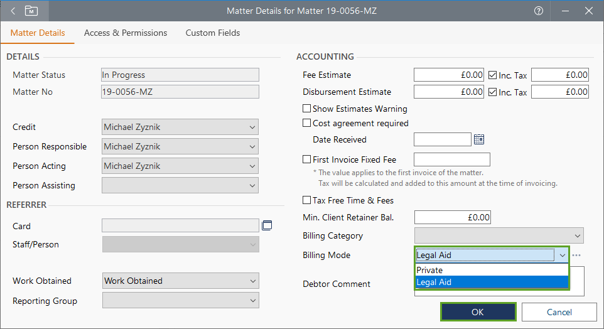Viewport: 604px width, 329px height.
Task: Switch to Access & Permissions tab
Action: [x=126, y=33]
